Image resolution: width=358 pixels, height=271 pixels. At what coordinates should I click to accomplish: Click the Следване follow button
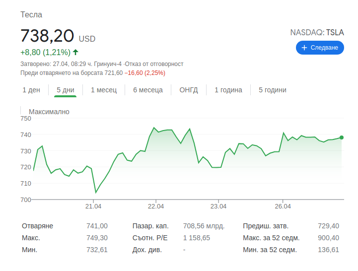click(x=320, y=48)
